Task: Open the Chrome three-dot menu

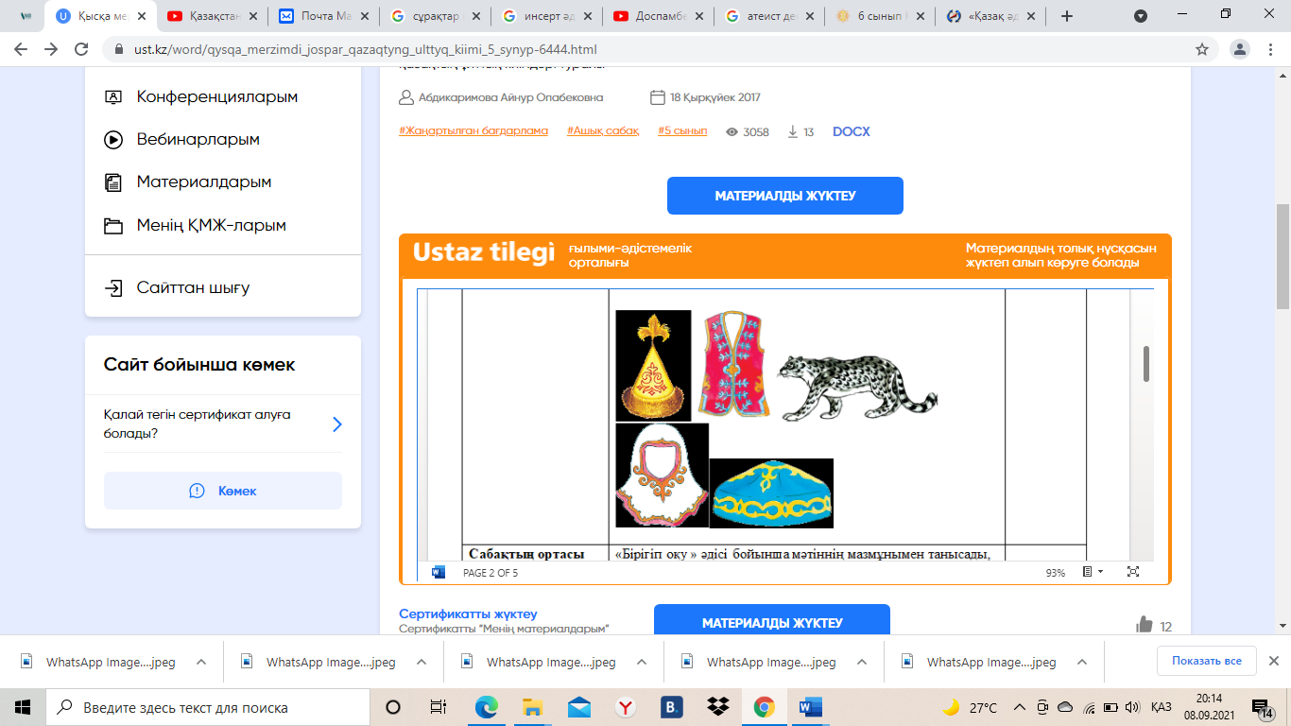Action: (1269, 49)
